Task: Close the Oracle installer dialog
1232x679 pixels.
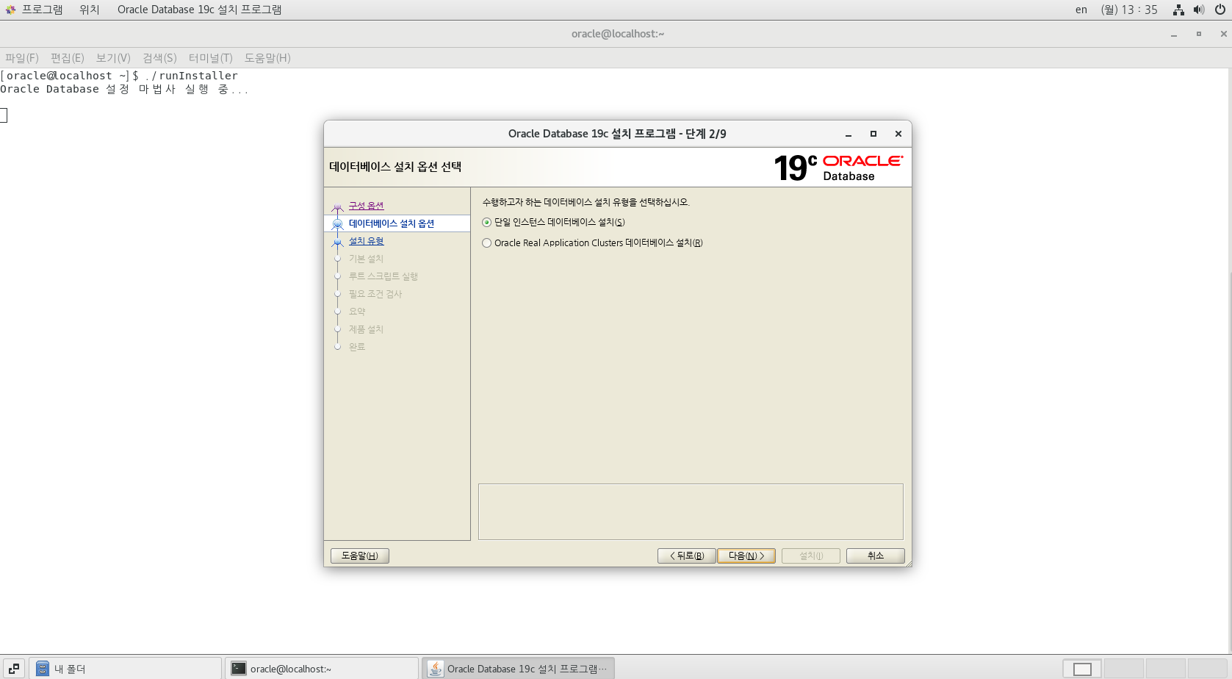Action: pos(898,134)
